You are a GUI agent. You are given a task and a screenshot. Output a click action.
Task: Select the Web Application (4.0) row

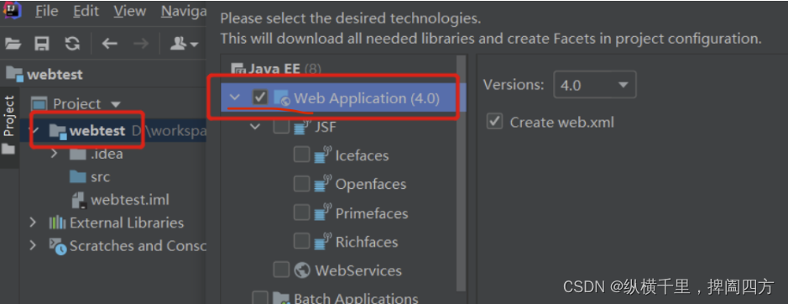pyautogui.click(x=344, y=97)
